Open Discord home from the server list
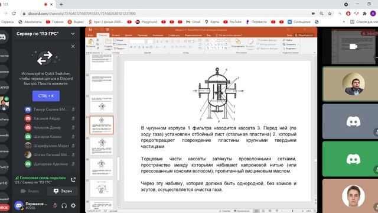378x213 pixels. [3, 37]
